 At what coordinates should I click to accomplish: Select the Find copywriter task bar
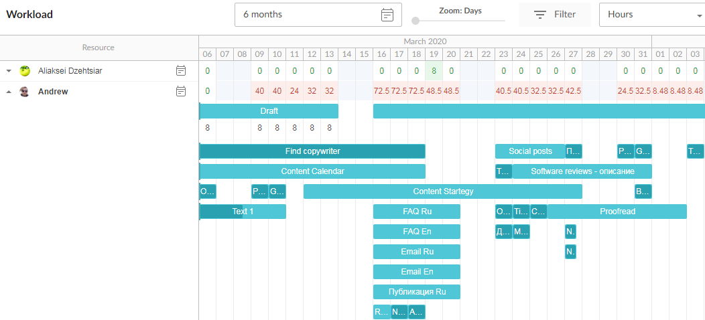(312, 151)
